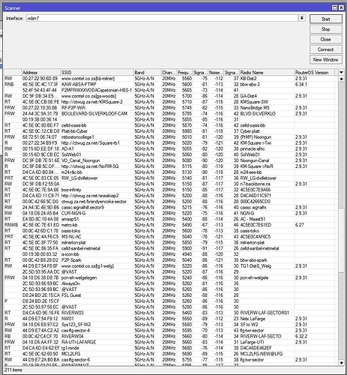
Task: Sort by the Channel Width column header
Action: coord(169,73)
